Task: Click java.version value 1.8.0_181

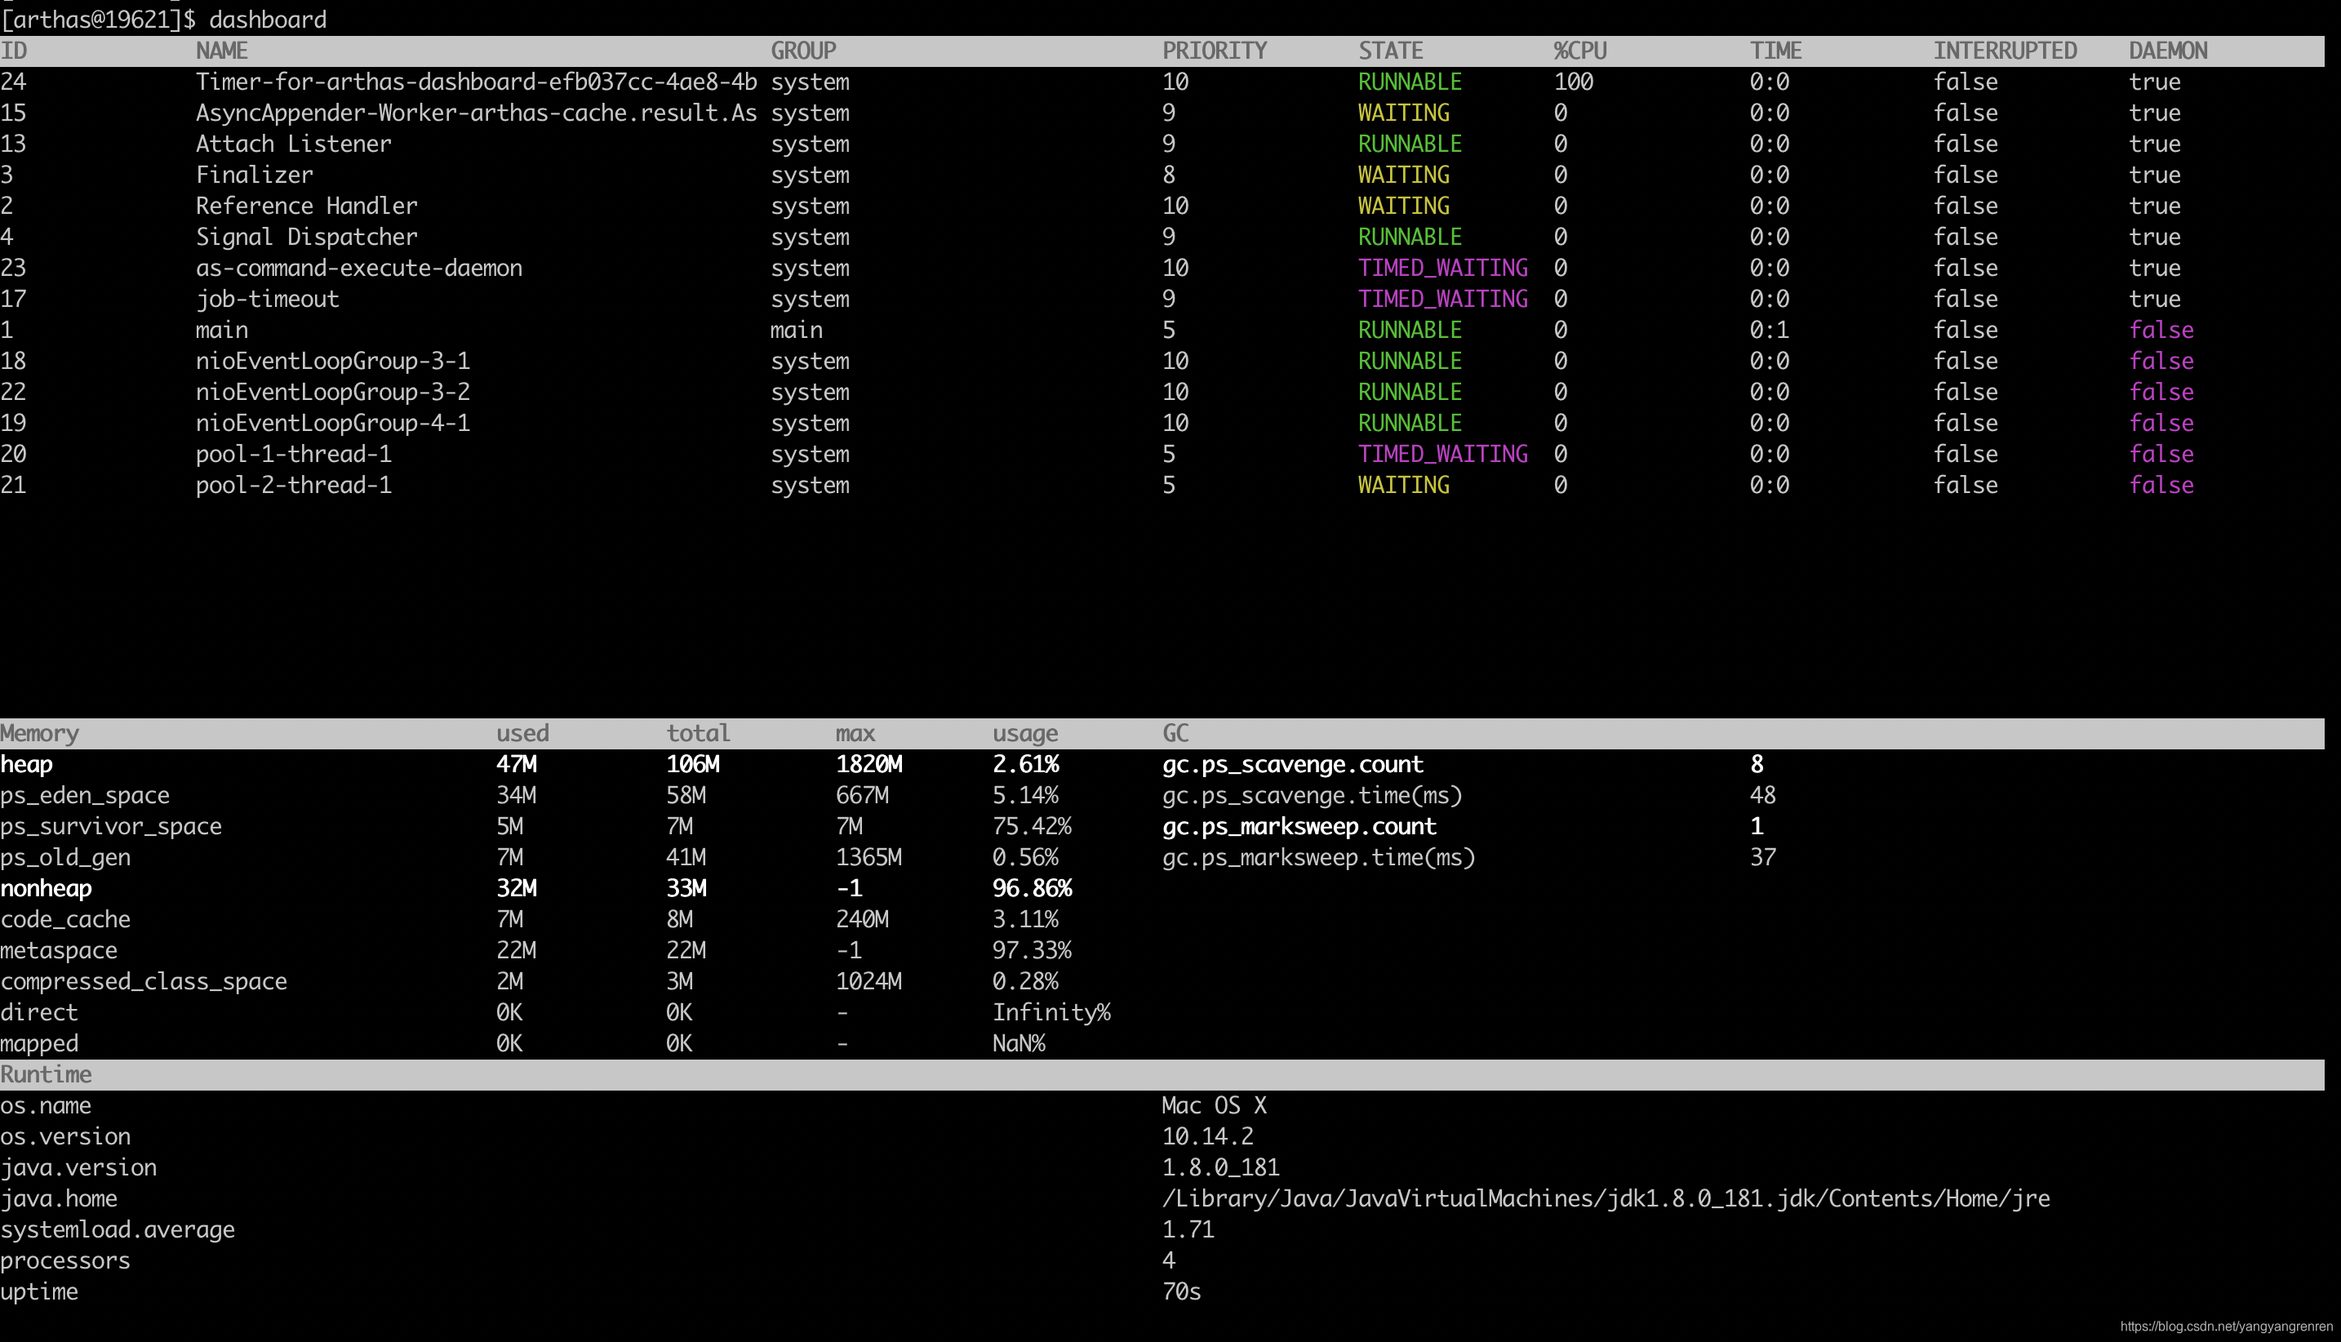Action: click(x=1220, y=1168)
